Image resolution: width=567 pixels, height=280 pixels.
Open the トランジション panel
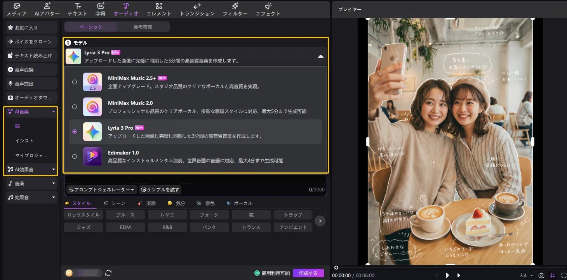pyautogui.click(x=197, y=9)
